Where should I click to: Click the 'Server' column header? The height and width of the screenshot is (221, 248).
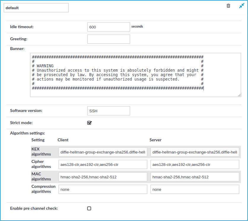click(155, 140)
